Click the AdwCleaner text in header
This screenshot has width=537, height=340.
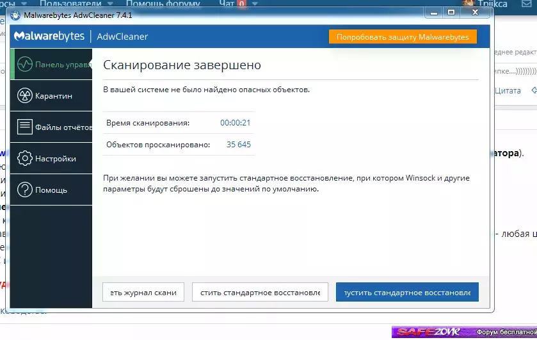(x=122, y=36)
